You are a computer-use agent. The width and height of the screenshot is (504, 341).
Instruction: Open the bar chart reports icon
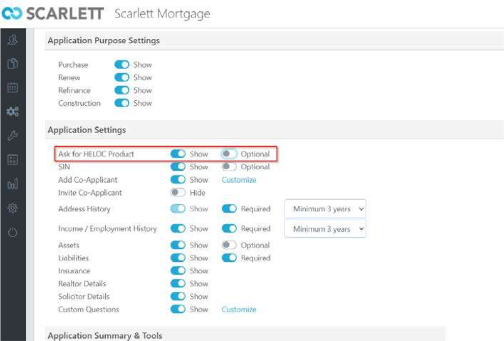click(13, 184)
